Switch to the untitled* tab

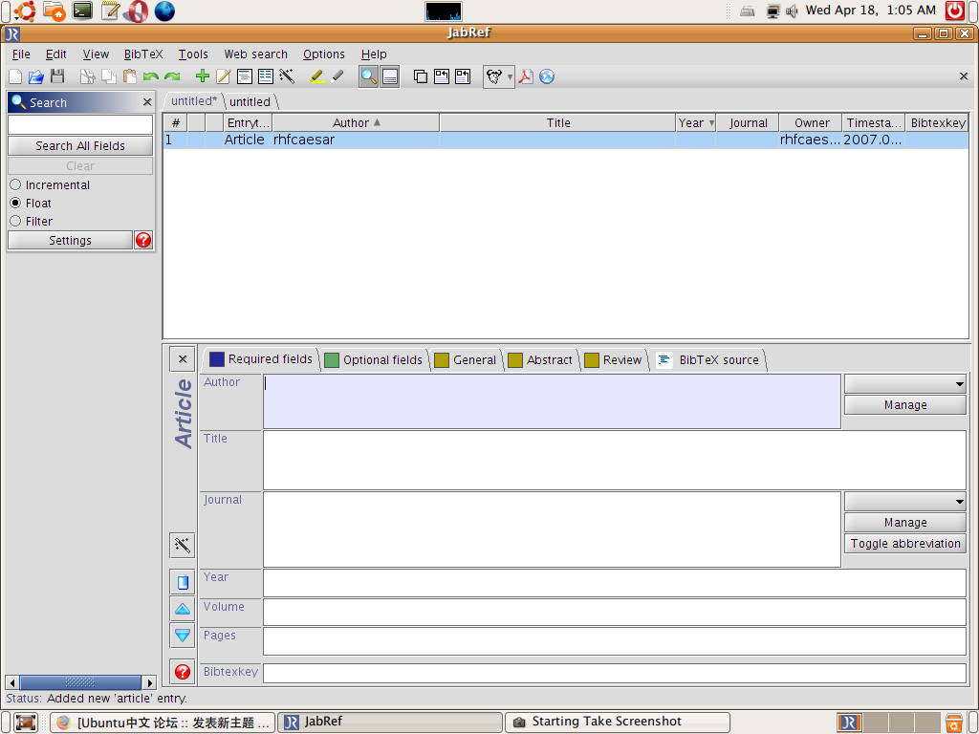pyautogui.click(x=193, y=101)
